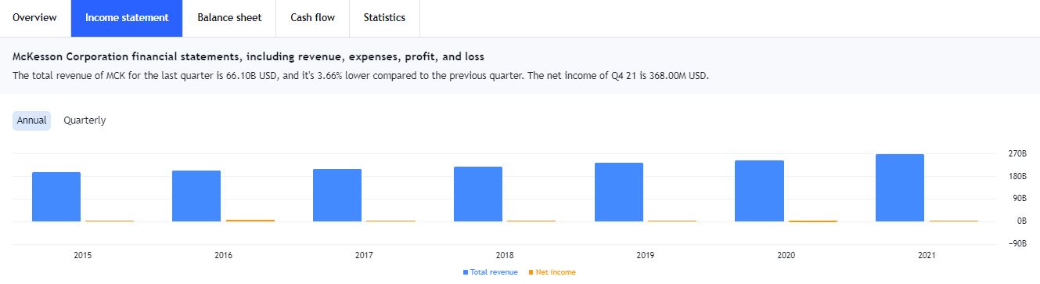Select the 2017 total revenue bar

337,195
